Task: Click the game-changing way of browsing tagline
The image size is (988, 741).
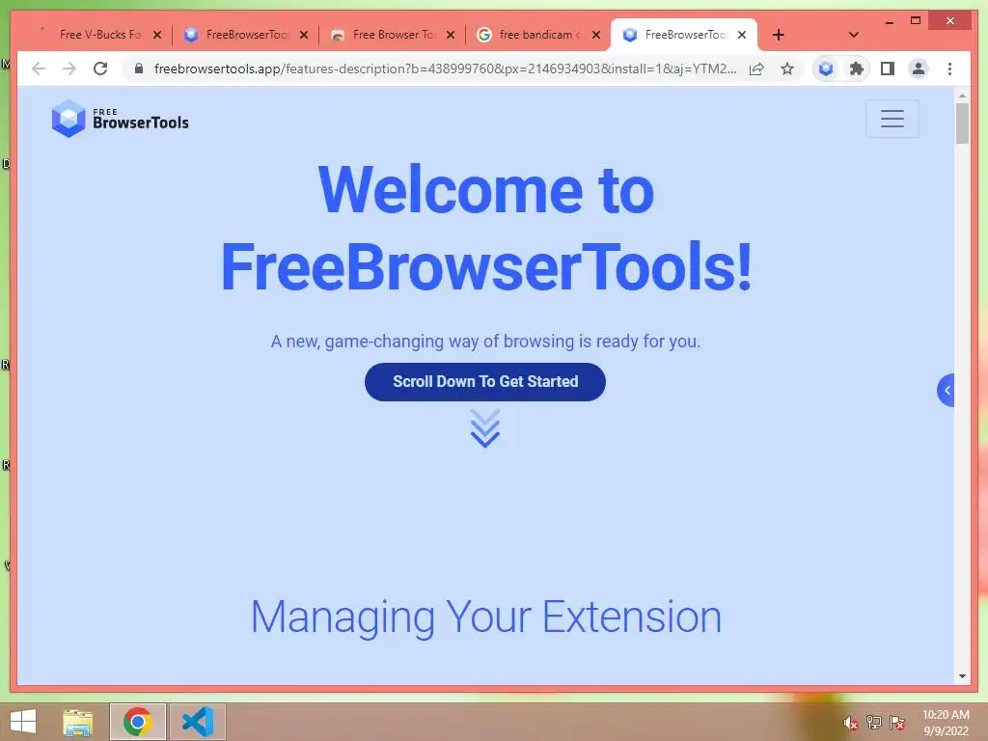Action: pyautogui.click(x=485, y=342)
